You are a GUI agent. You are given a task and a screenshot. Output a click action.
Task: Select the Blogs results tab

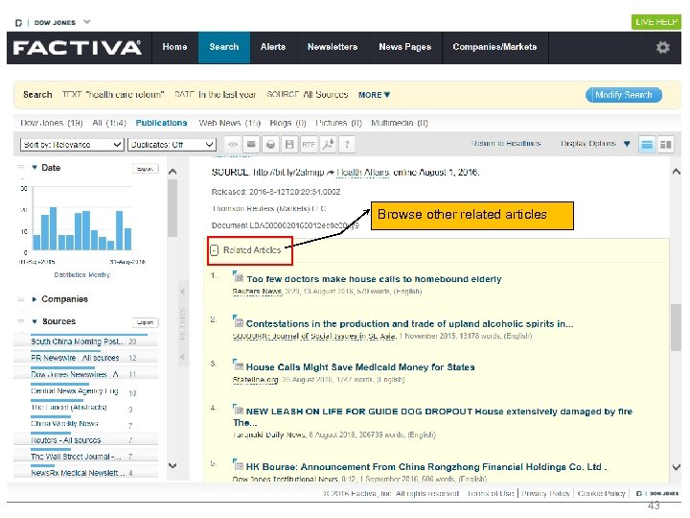pyautogui.click(x=287, y=123)
